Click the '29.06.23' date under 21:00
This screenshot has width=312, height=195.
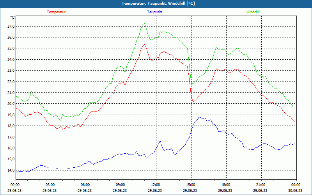(x=260, y=190)
